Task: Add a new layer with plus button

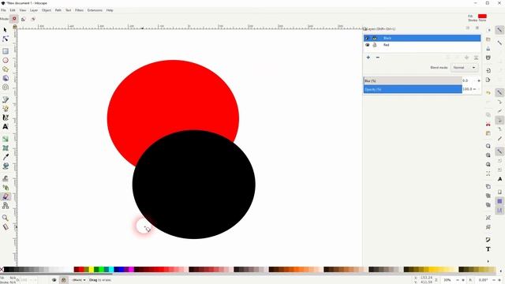Action: pos(368,58)
